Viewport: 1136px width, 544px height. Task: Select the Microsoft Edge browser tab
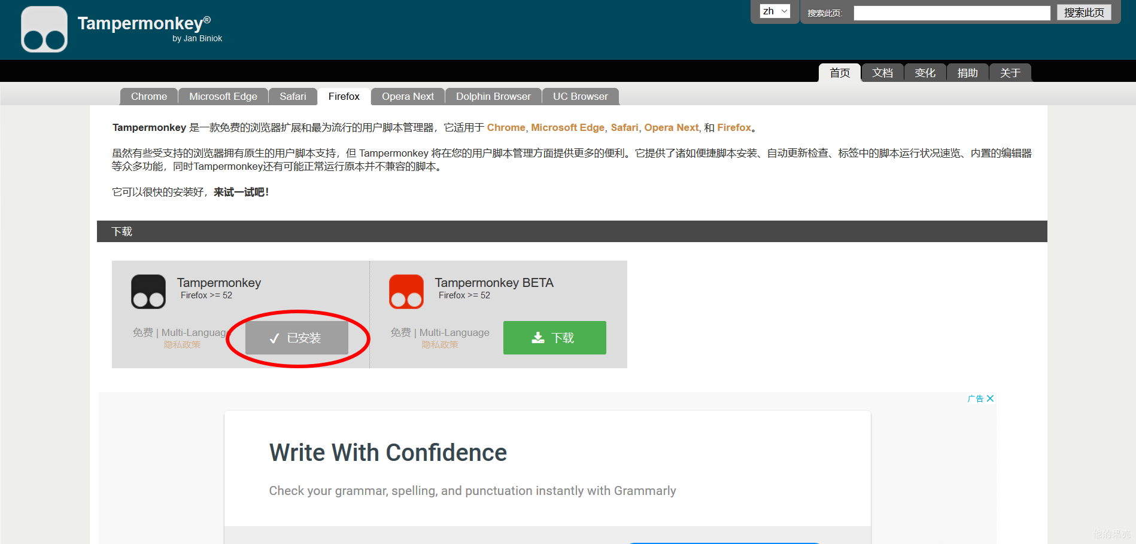pyautogui.click(x=223, y=96)
